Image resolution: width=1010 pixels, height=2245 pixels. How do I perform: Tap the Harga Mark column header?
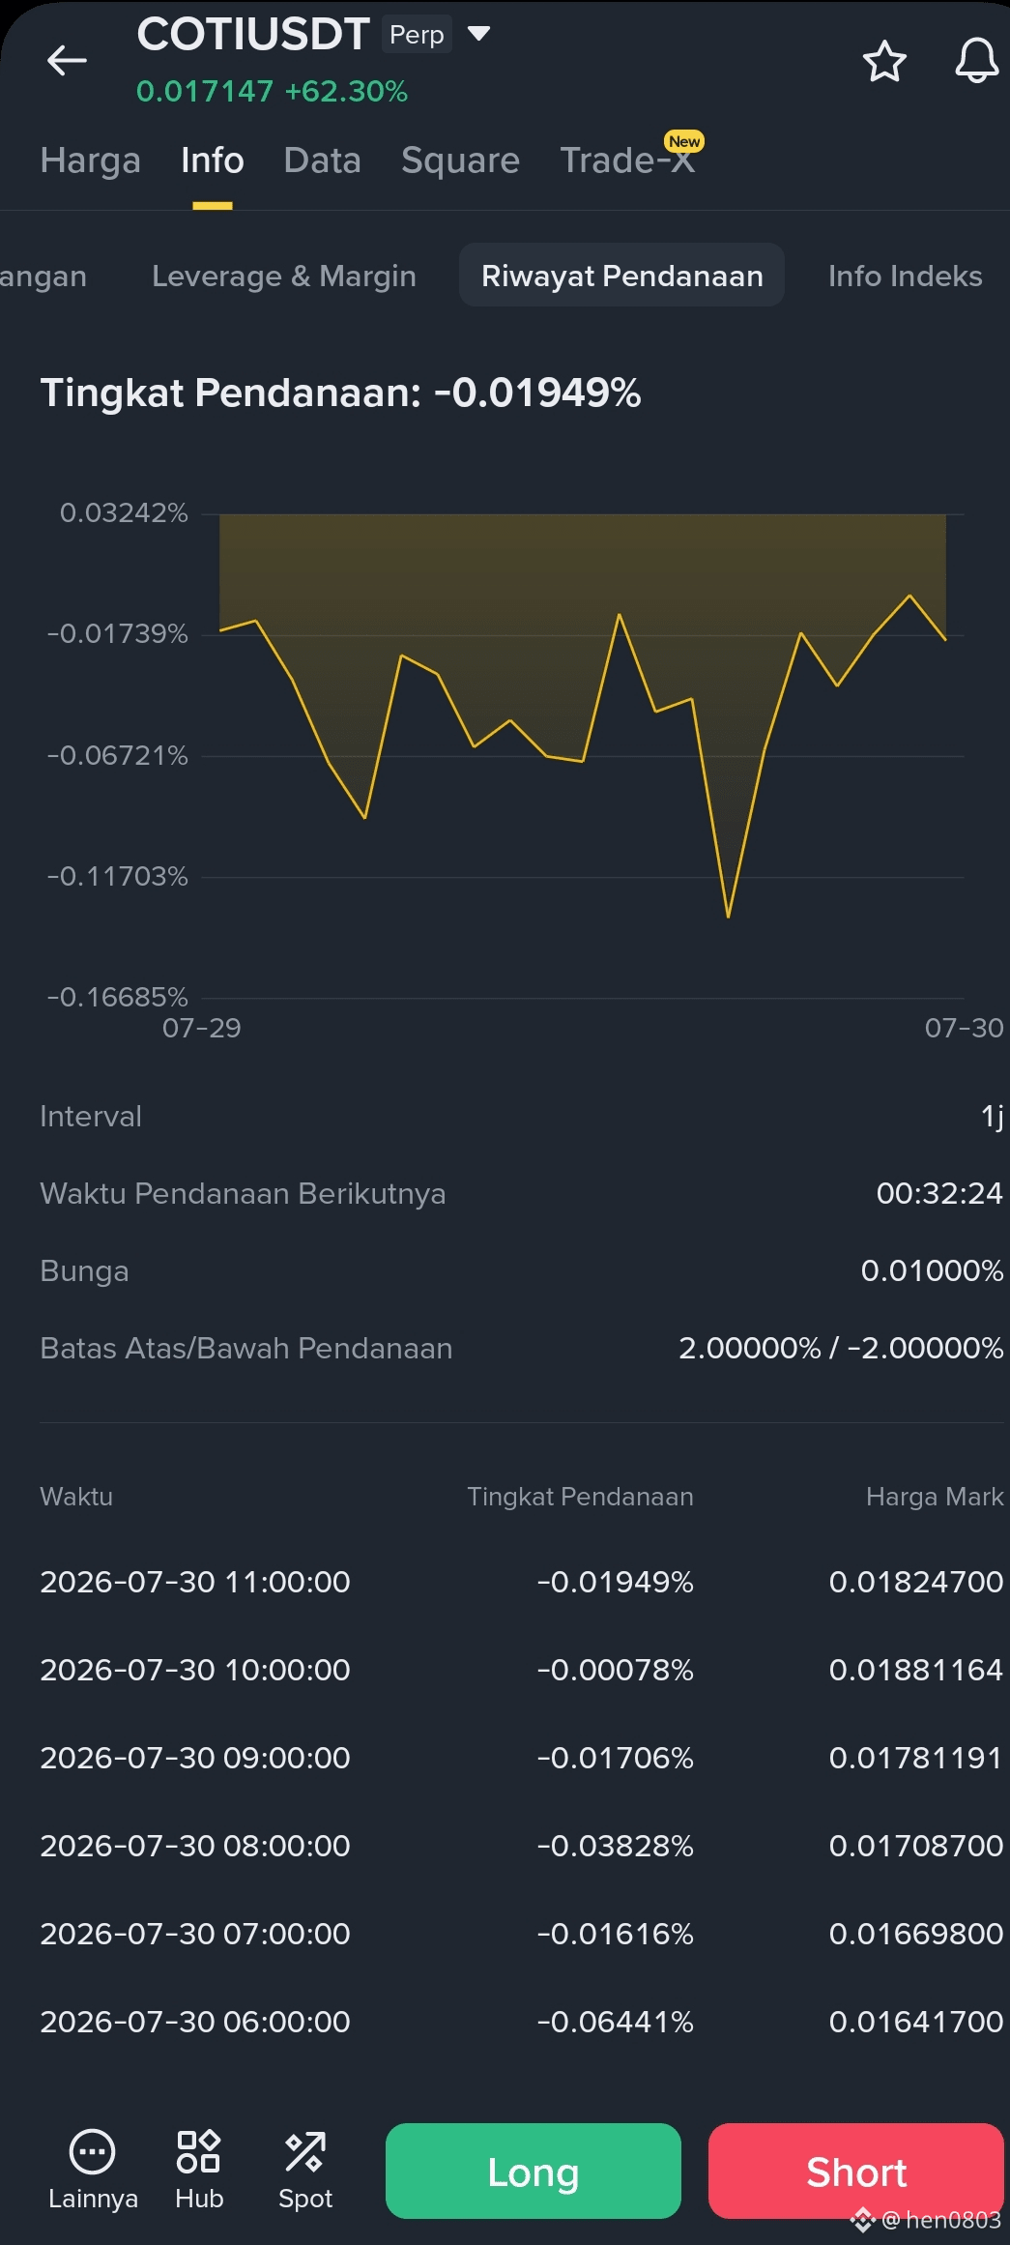pyautogui.click(x=935, y=1498)
